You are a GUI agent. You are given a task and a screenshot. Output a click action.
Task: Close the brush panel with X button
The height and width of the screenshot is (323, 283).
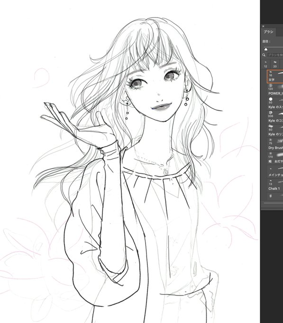point(263,27)
